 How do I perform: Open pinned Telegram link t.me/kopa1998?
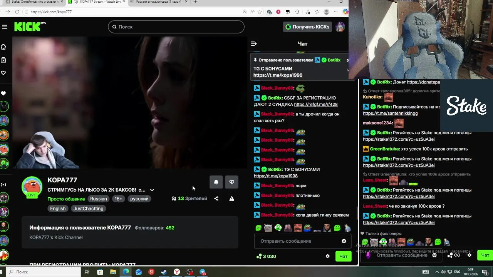pos(278,75)
